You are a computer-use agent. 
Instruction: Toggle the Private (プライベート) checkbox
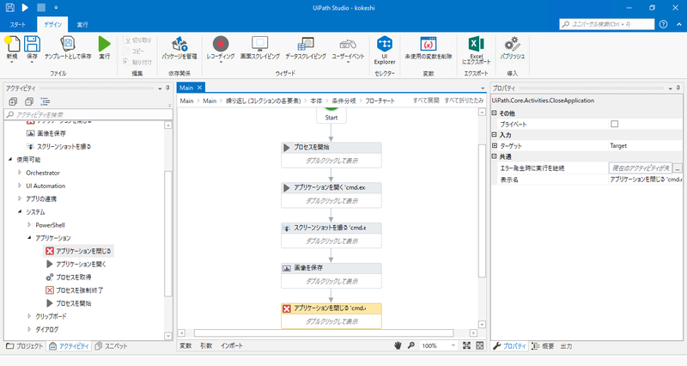click(615, 124)
